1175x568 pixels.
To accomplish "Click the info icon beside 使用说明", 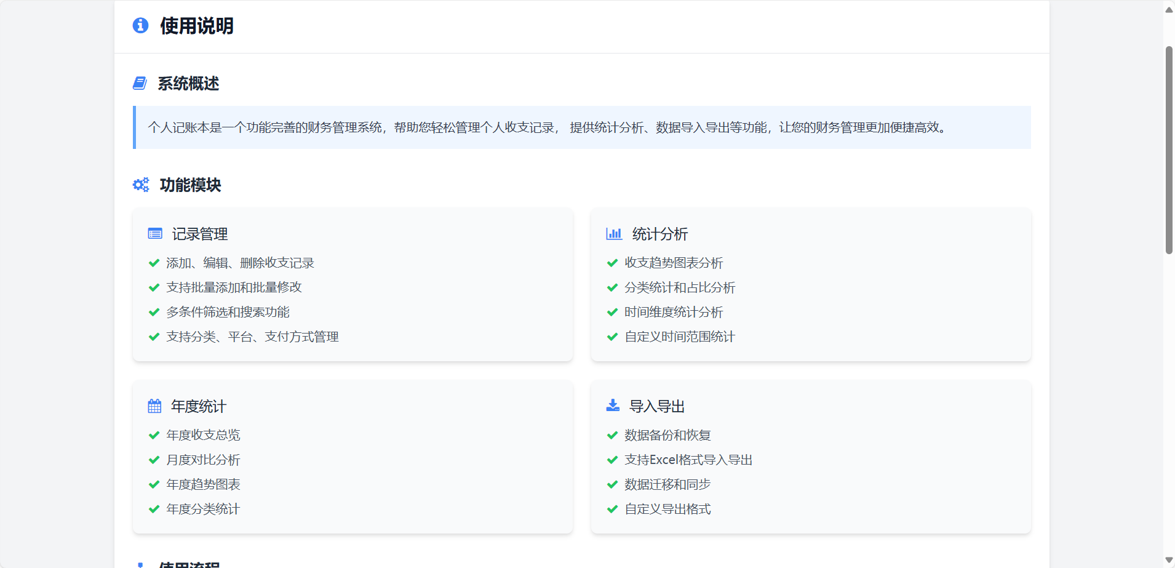I will [x=140, y=25].
